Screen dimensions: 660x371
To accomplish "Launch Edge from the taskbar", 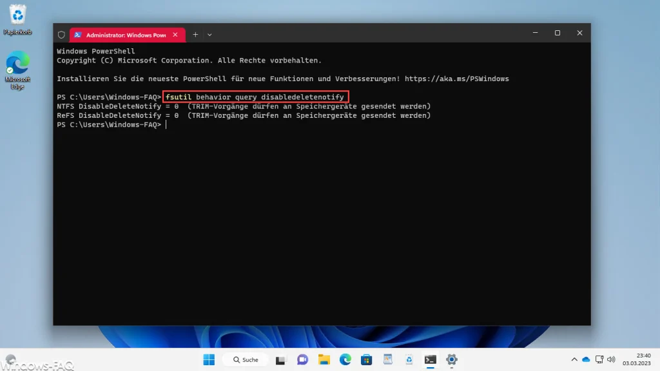I will [345, 359].
